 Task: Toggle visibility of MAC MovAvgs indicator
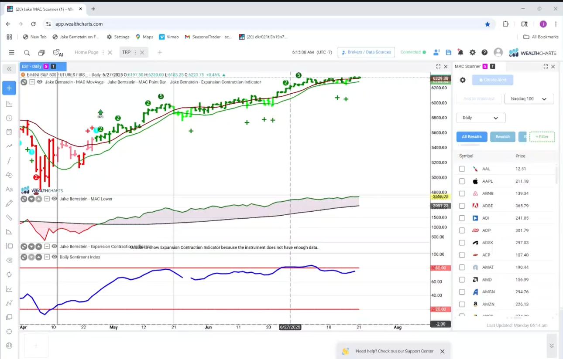(40, 82)
